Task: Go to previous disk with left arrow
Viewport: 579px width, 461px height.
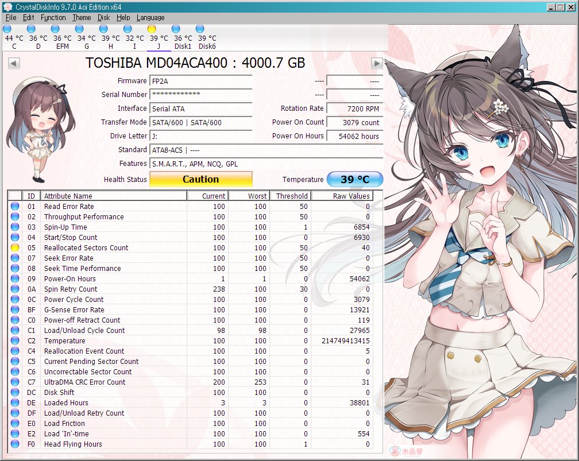Action: pos(14,64)
